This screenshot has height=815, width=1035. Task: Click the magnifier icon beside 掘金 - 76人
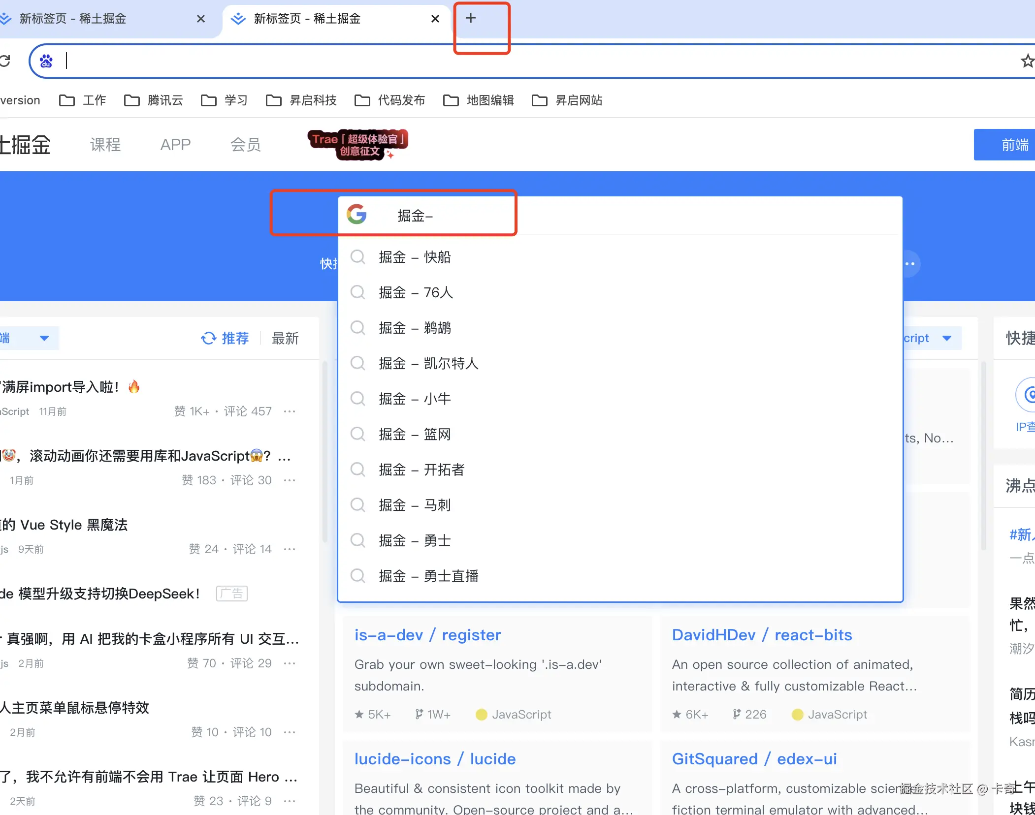358,292
